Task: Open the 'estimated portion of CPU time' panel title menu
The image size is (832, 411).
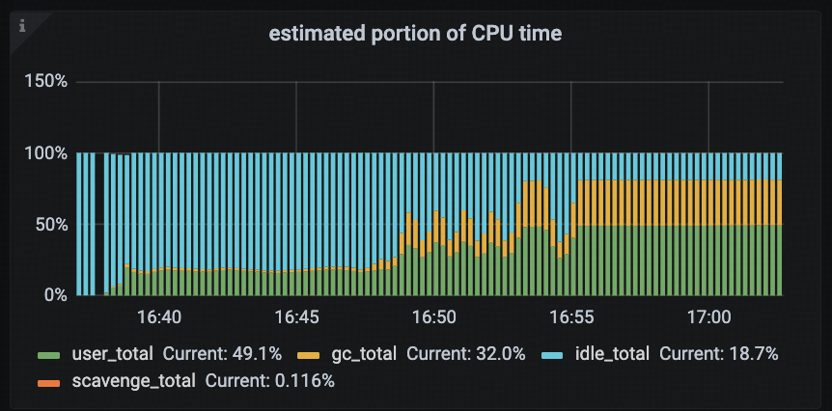Action: (415, 35)
